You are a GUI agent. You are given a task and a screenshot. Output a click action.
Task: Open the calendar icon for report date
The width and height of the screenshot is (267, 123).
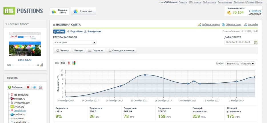point(256,42)
